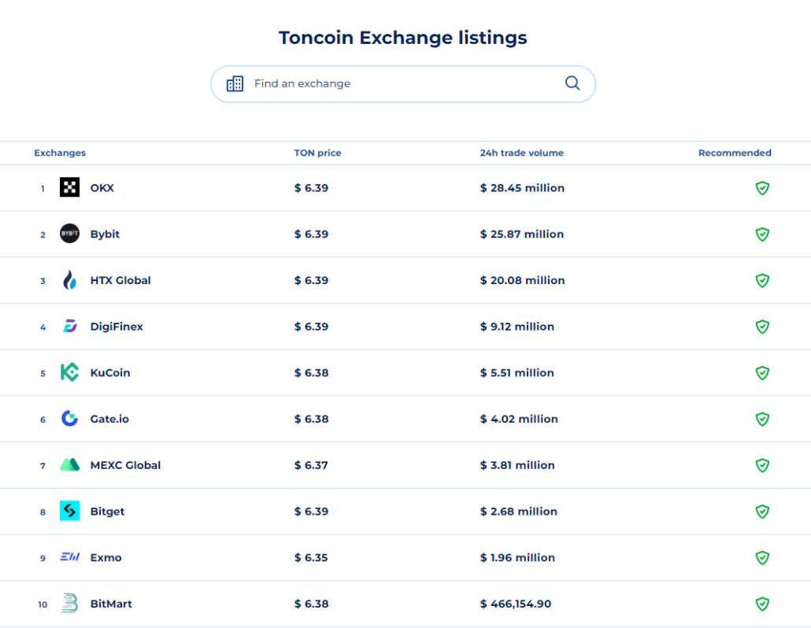Image resolution: width=811 pixels, height=628 pixels.
Task: Click the BitMart logo
Action: (69, 604)
